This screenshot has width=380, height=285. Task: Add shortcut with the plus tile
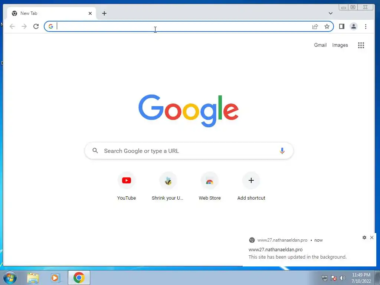pyautogui.click(x=251, y=186)
